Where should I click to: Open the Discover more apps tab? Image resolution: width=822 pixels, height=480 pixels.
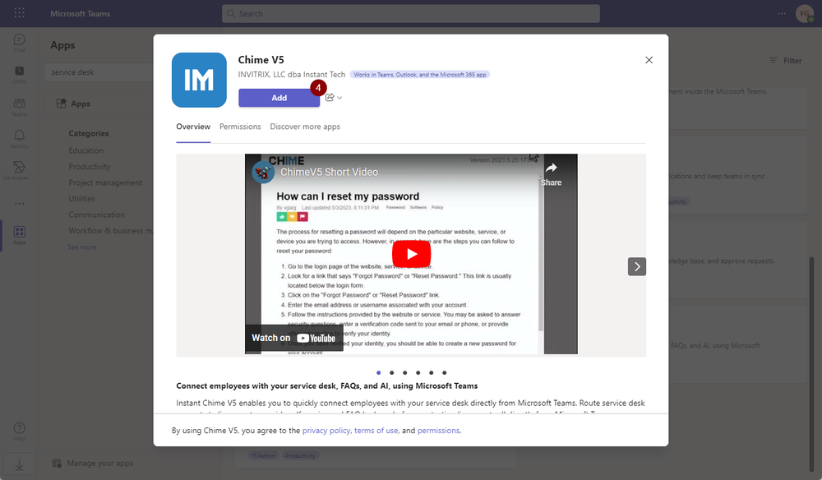pyautogui.click(x=305, y=127)
